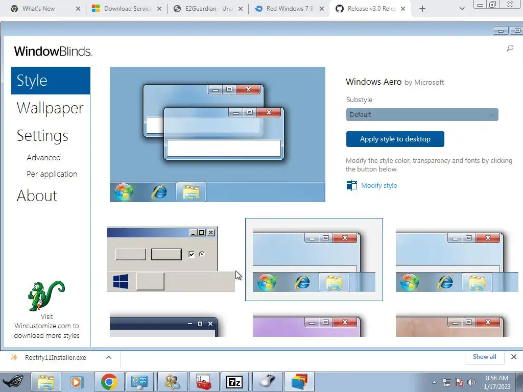Launch the media player taskbar icon
Image resolution: width=523 pixels, height=392 pixels.
point(77,382)
